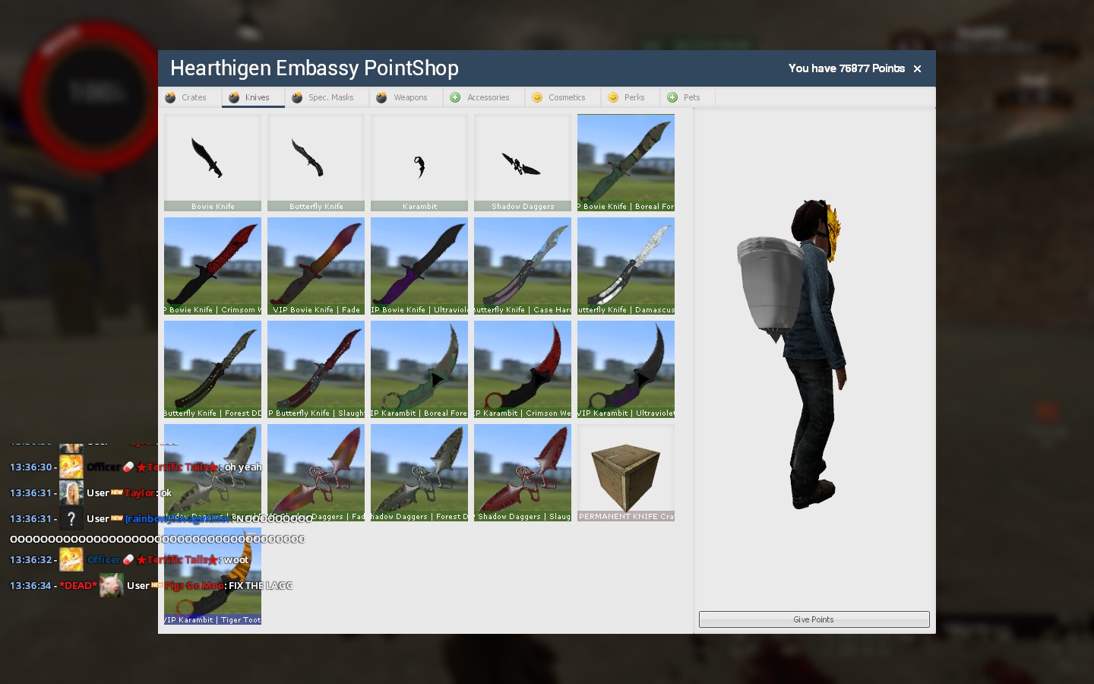The height and width of the screenshot is (684, 1094).
Task: Open the Perks tab
Action: (631, 97)
